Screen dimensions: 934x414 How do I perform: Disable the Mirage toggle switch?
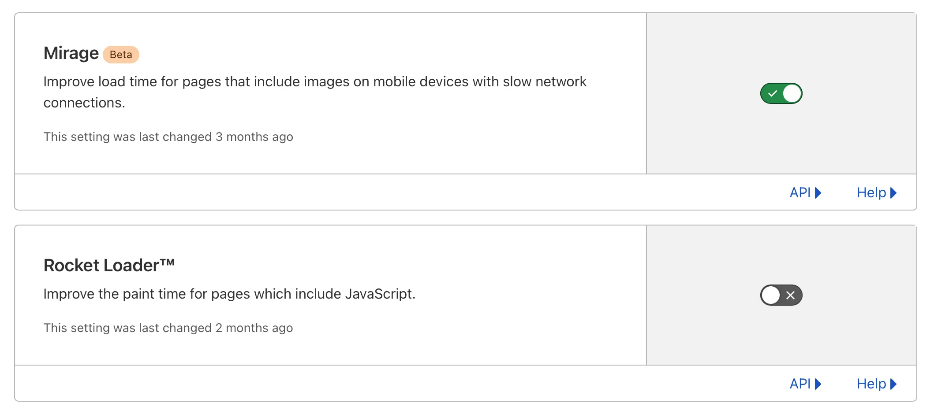(x=781, y=93)
